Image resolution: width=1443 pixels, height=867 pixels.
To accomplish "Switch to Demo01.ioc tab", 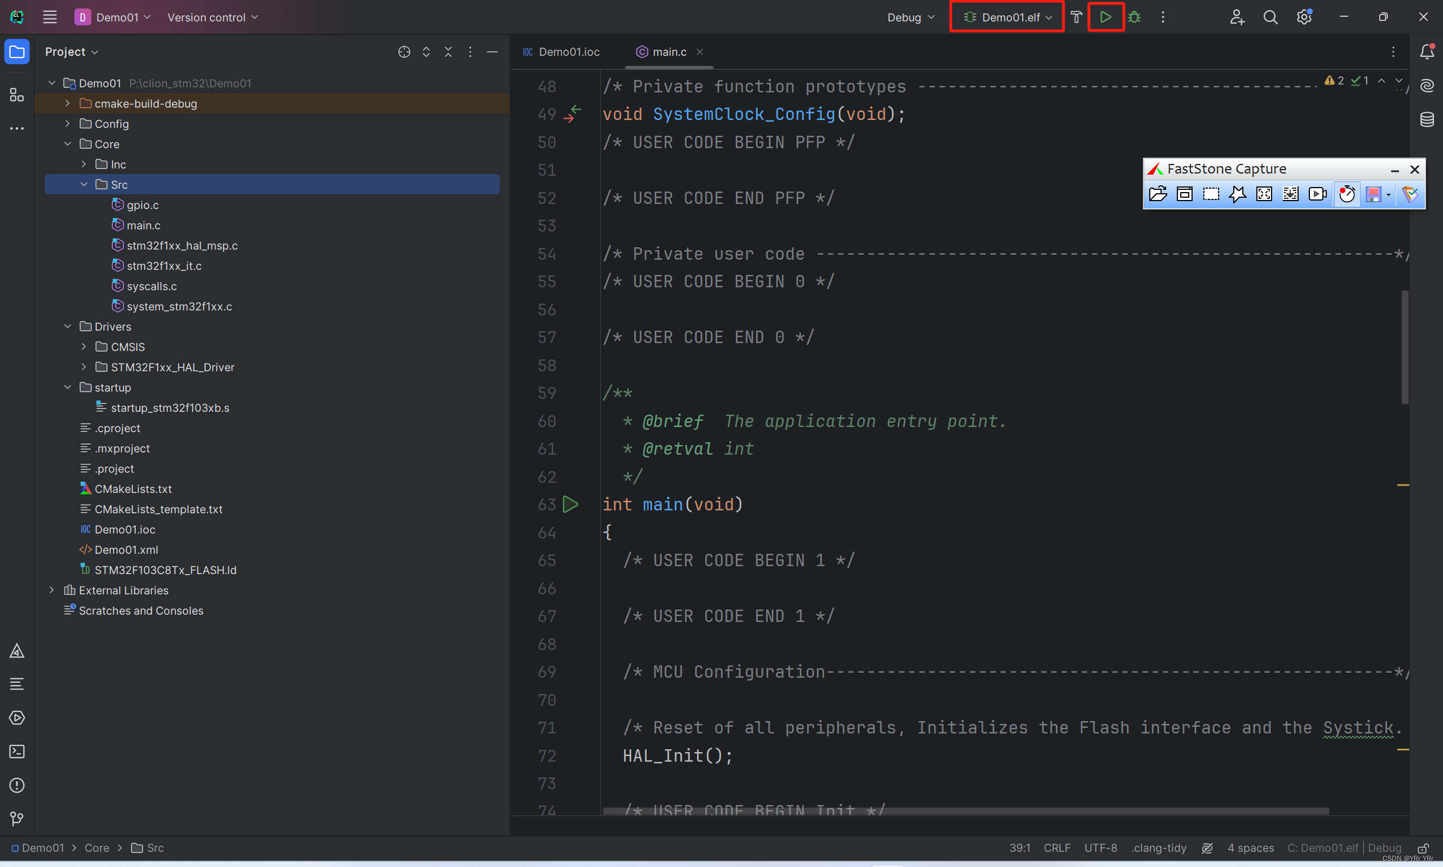I will (x=561, y=52).
